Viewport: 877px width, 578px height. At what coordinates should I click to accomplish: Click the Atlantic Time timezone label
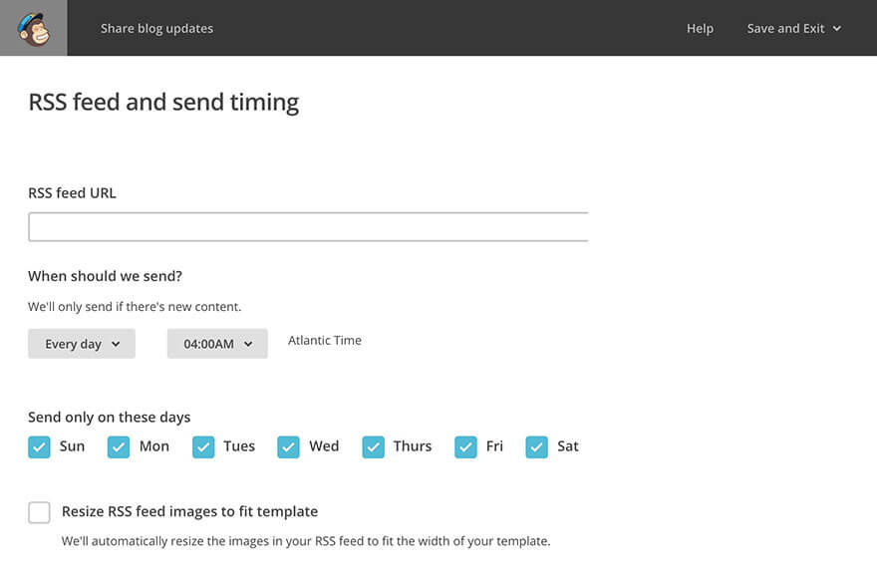pyautogui.click(x=325, y=341)
